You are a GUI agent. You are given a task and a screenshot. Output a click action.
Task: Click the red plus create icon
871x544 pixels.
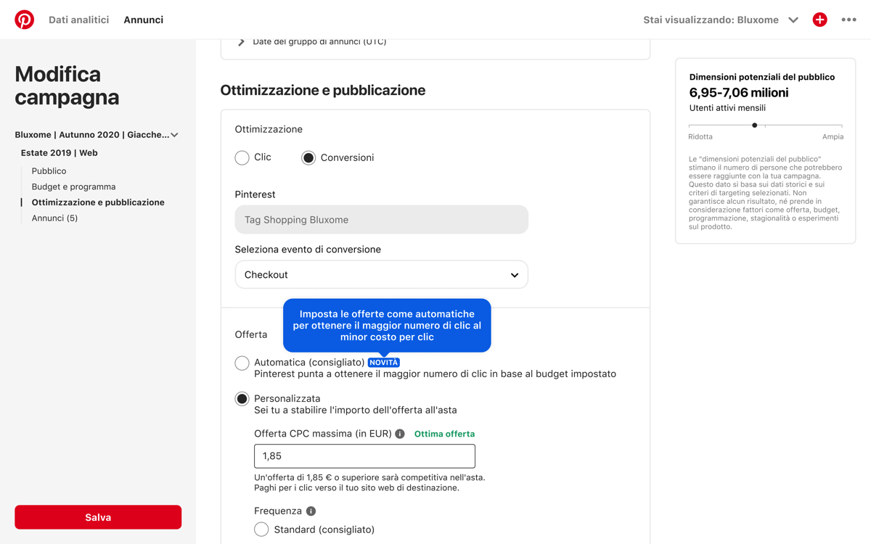[x=819, y=20]
